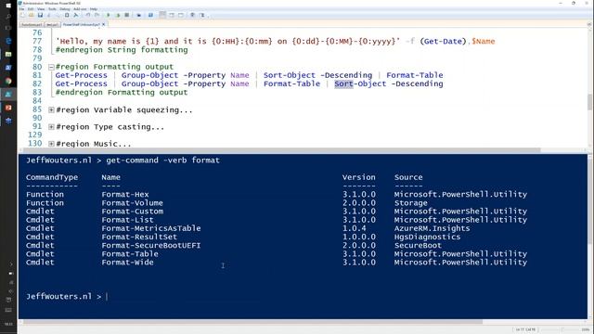This screenshot has height=334, width=594.
Task: Click the Show Command Add-on toolbar icon
Action: [x=202, y=15]
